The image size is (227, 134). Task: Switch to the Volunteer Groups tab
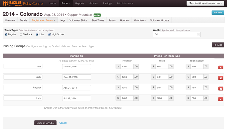click(160, 20)
